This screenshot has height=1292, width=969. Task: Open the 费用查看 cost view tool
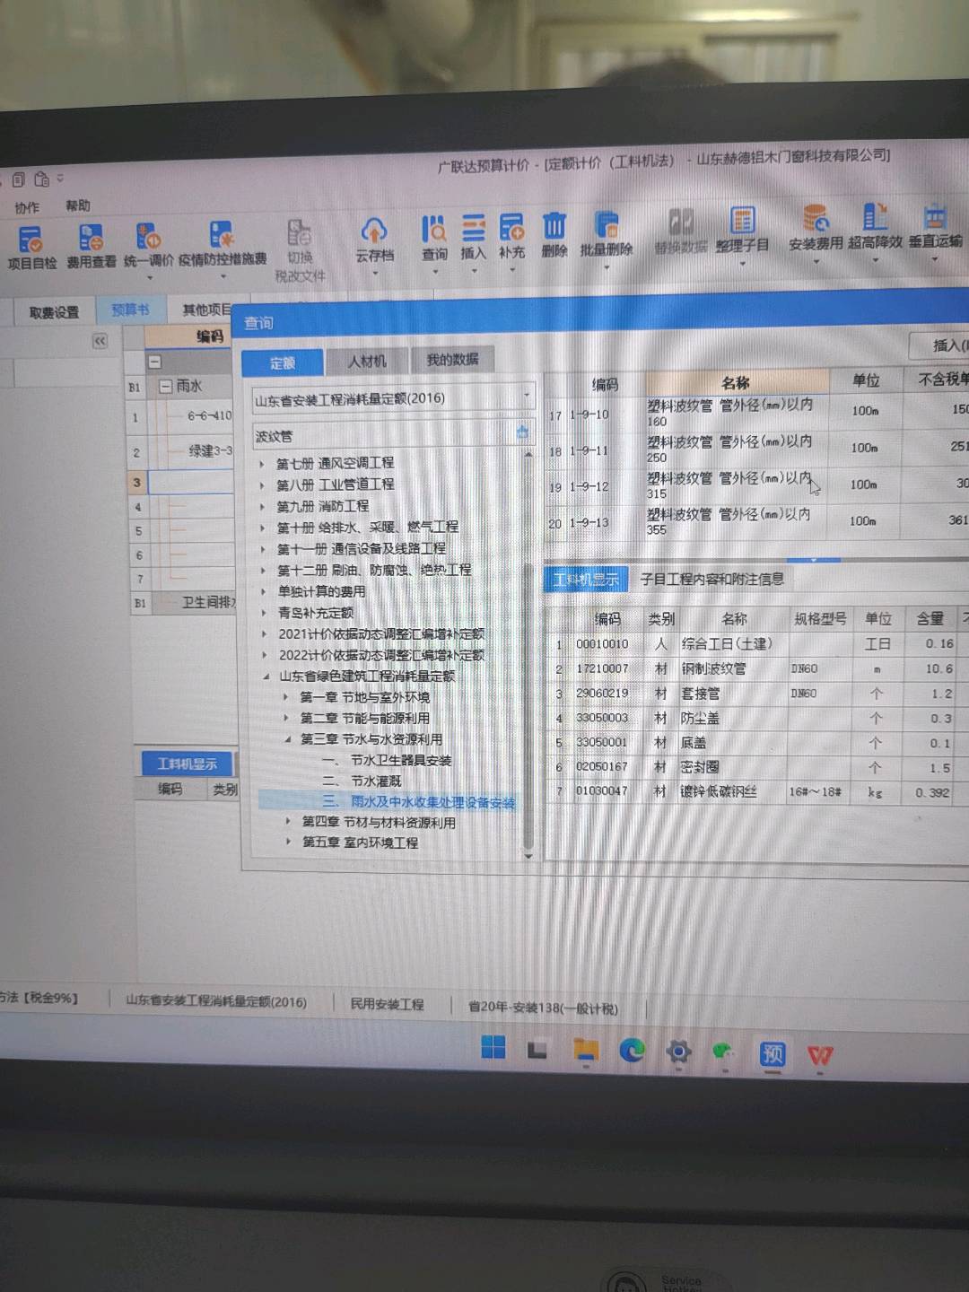tap(91, 246)
